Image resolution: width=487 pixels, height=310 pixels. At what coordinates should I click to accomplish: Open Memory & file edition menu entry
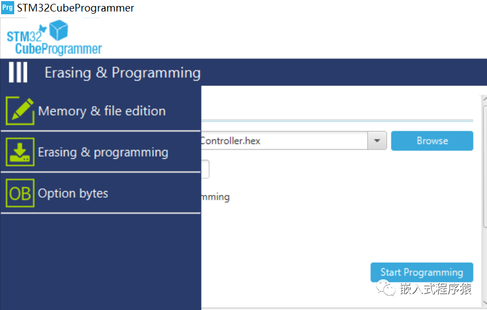coord(101,111)
